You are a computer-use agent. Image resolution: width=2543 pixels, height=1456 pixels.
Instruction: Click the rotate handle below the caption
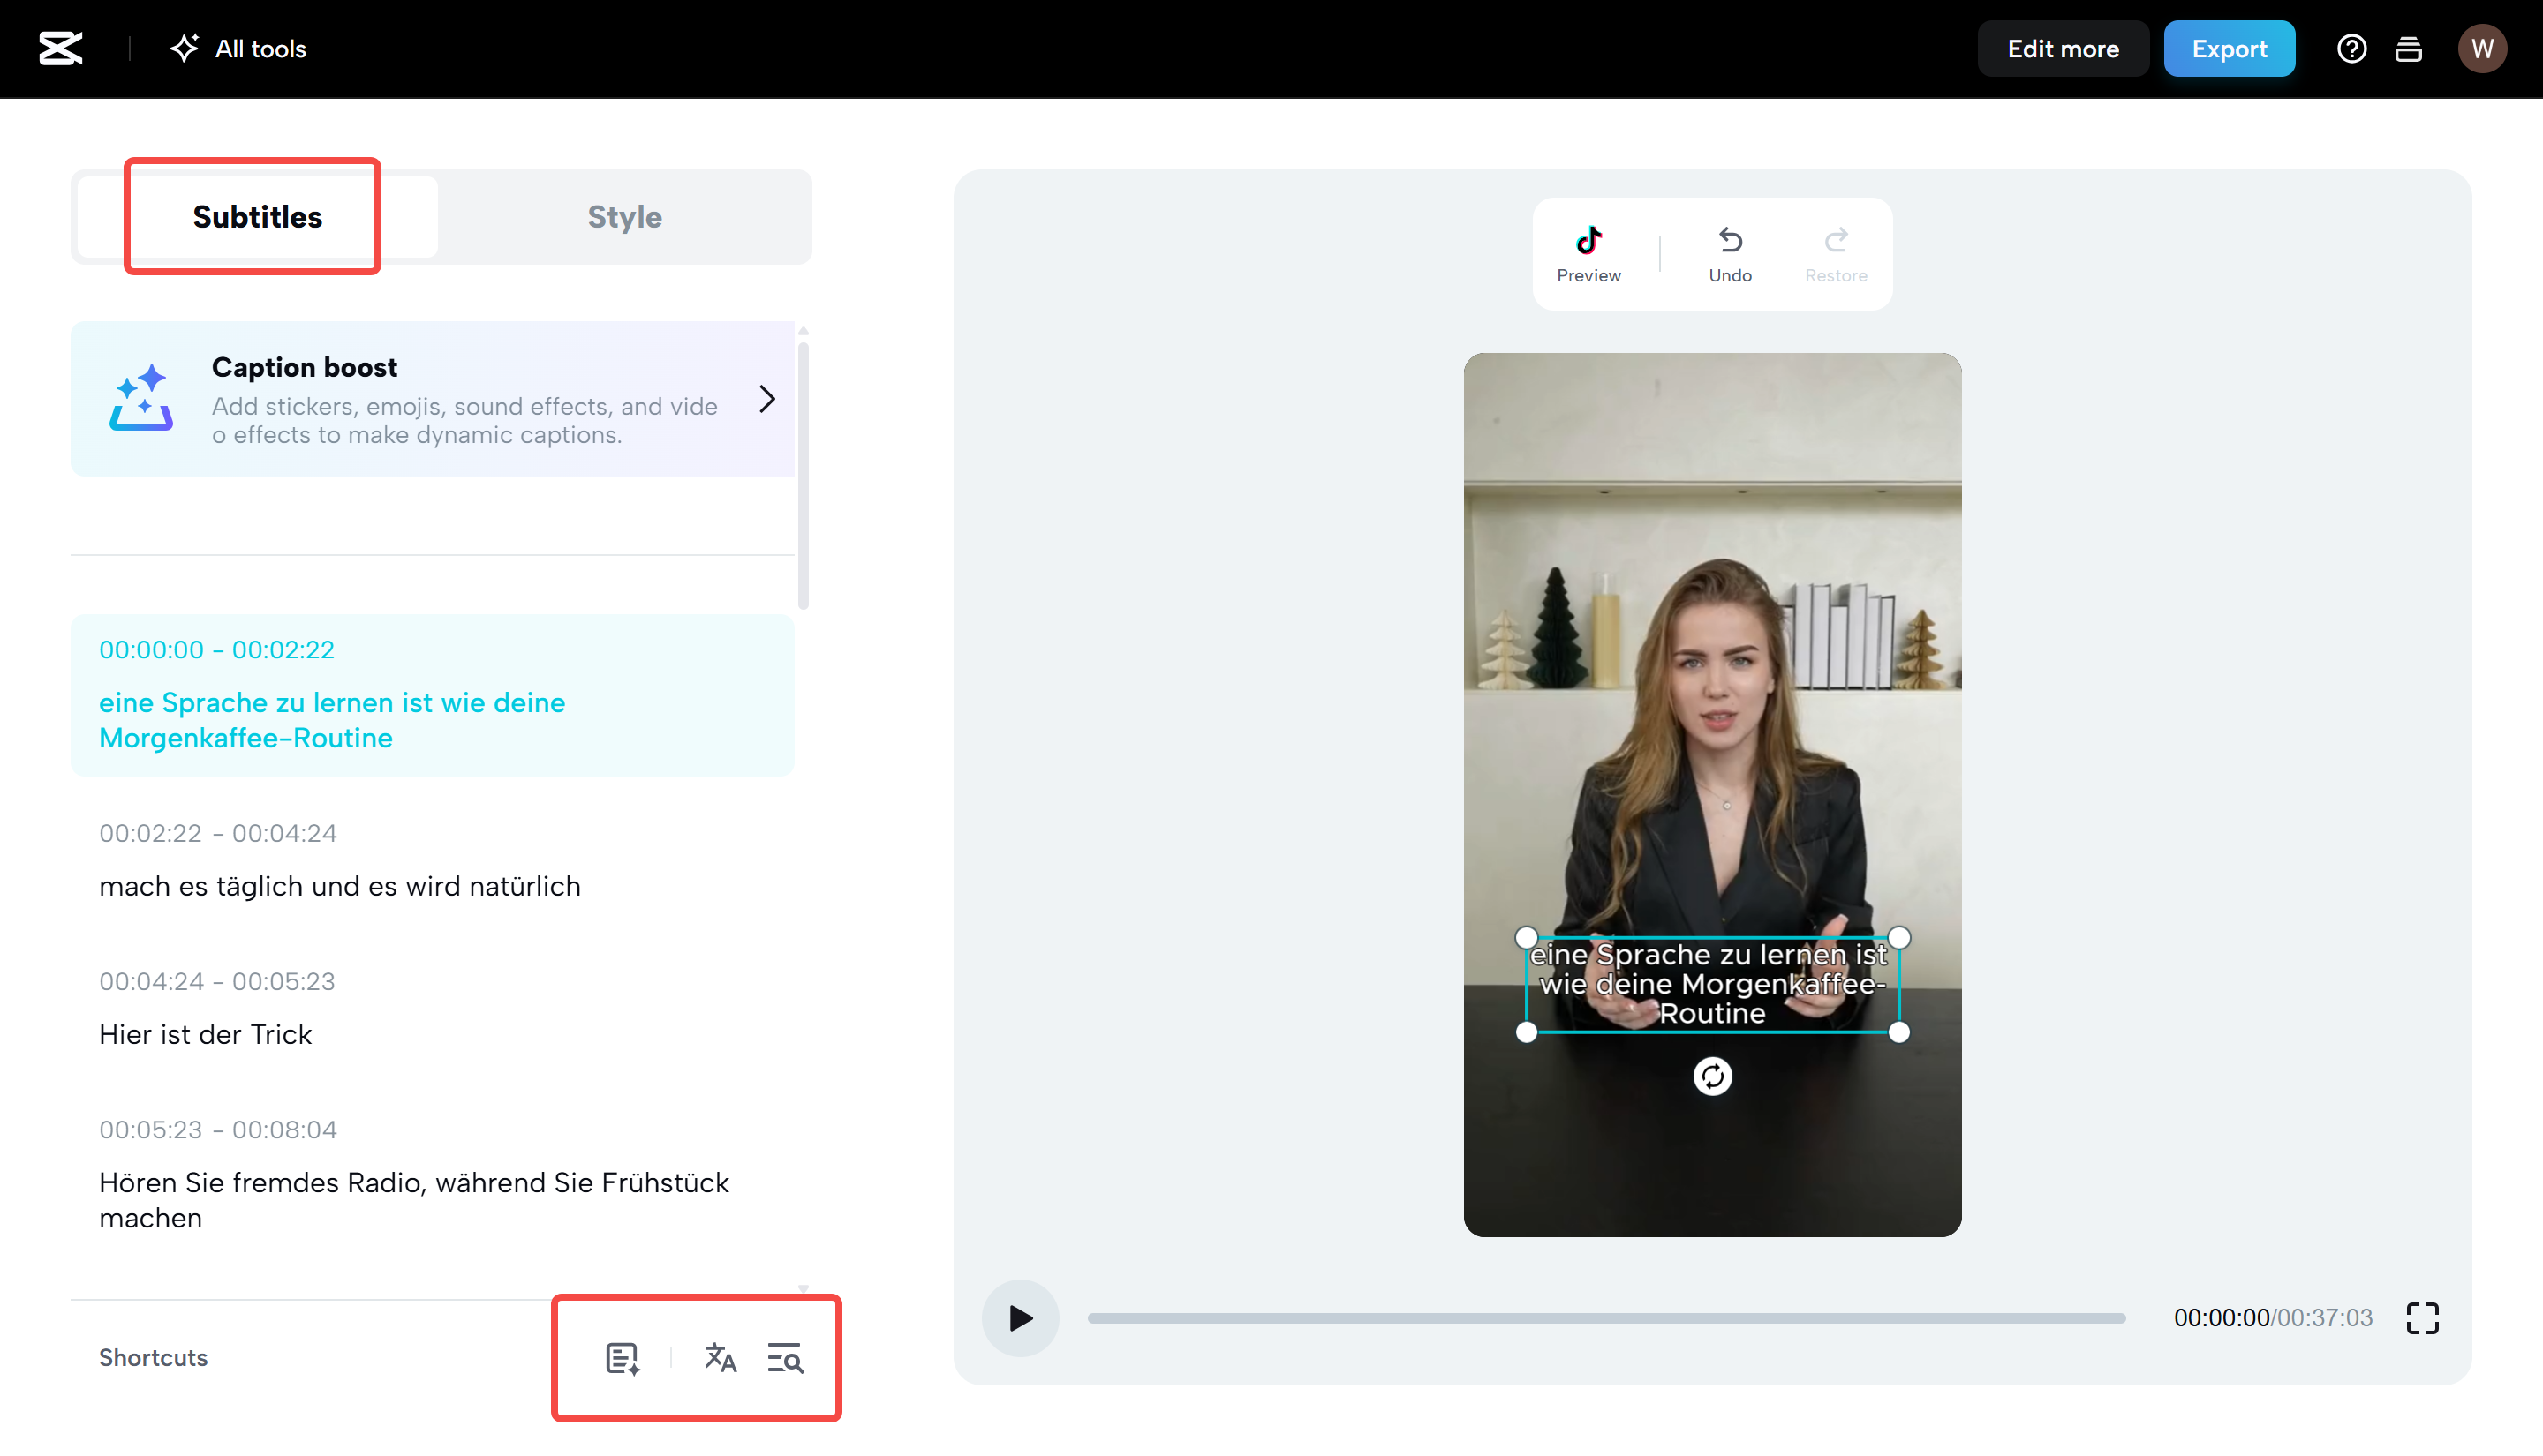click(1713, 1077)
